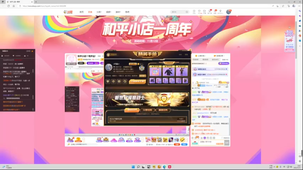Select the full outfit reward thumbnail
This screenshot has height=170, width=303.
click(182, 71)
